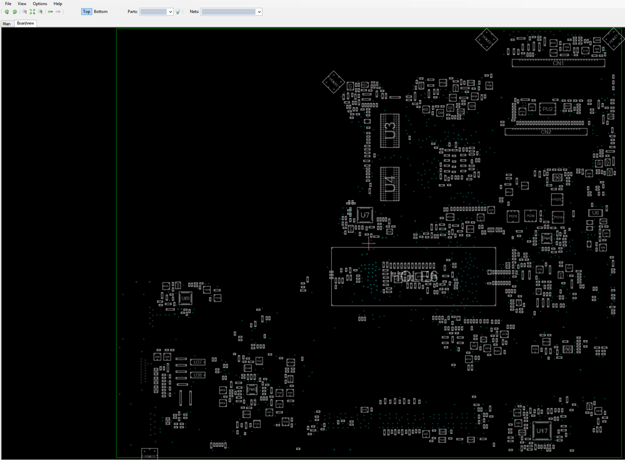Switch to the Main tab
625x460 pixels.
[7, 24]
